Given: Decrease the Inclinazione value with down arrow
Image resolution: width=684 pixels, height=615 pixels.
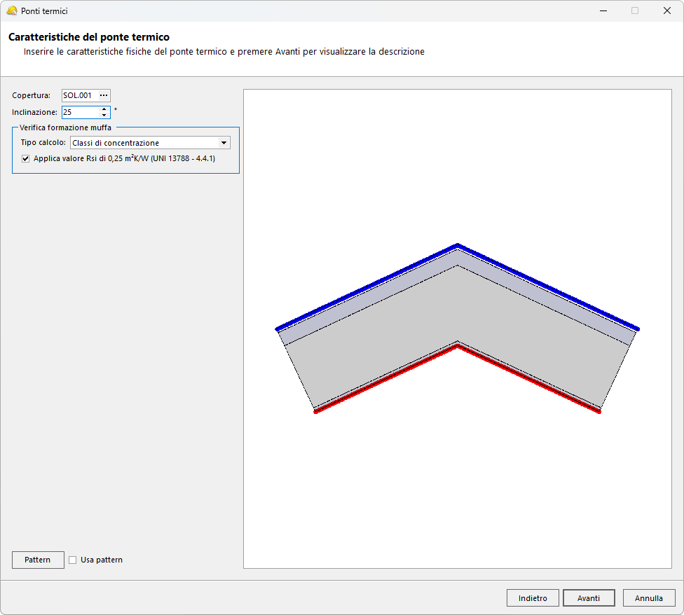Looking at the screenshot, I should pos(104,115).
